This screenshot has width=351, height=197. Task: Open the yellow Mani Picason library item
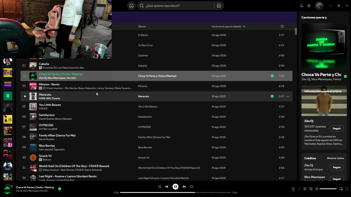(8, 119)
